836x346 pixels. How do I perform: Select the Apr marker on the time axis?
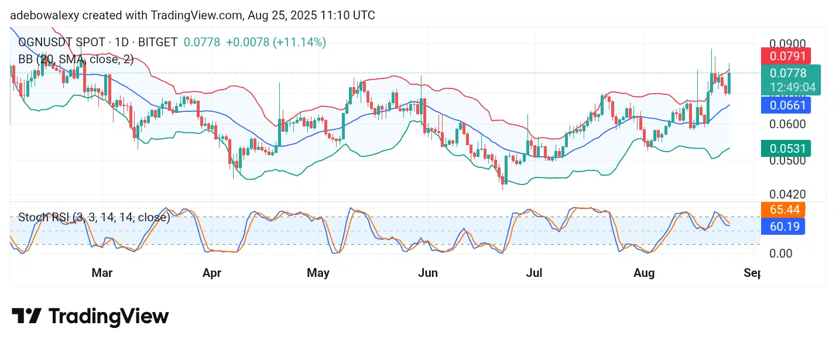click(x=211, y=273)
